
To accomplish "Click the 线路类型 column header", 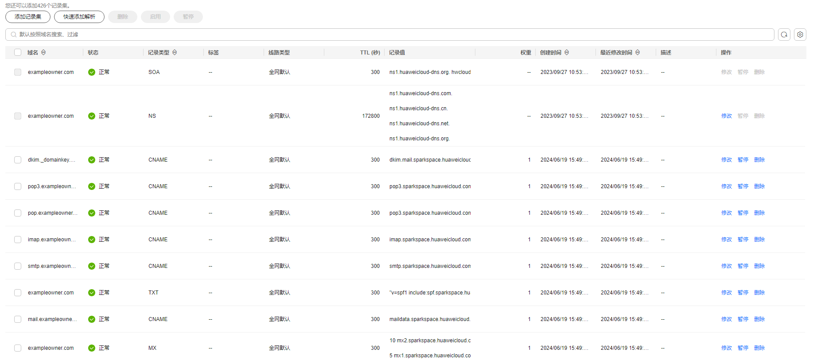I will [x=279, y=53].
